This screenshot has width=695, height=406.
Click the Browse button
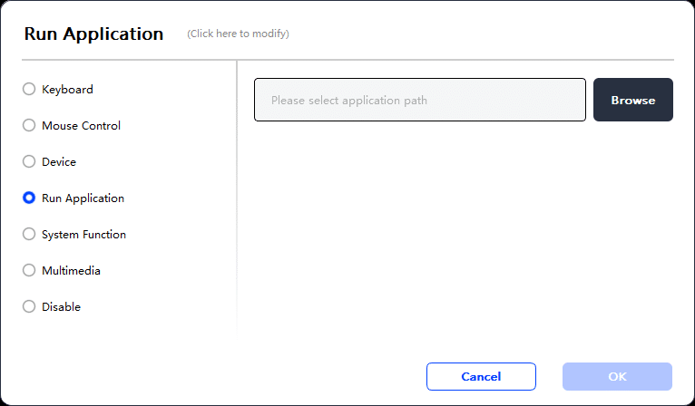tap(633, 100)
